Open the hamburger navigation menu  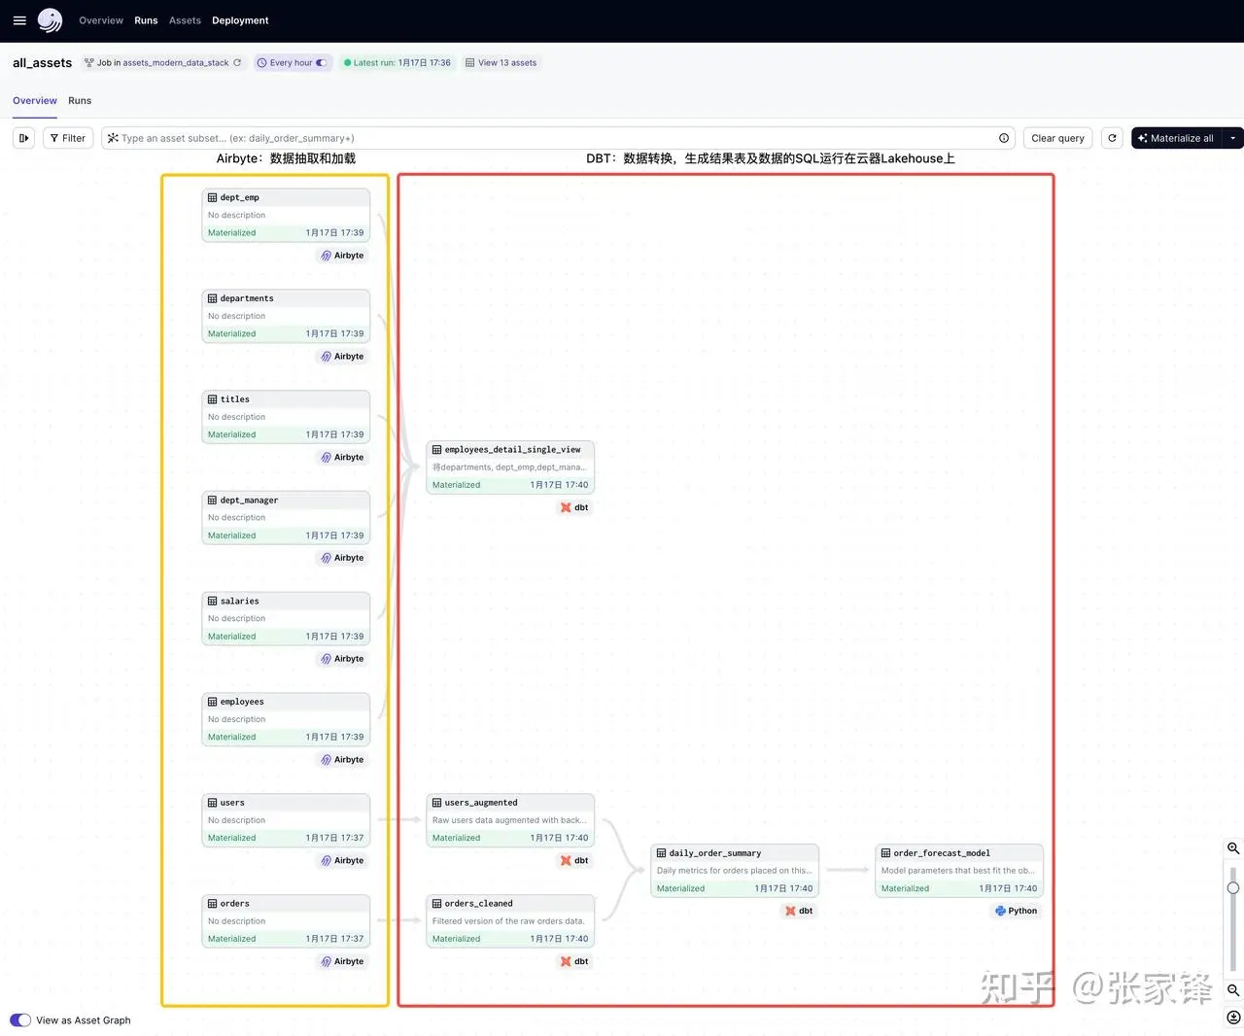pos(19,20)
